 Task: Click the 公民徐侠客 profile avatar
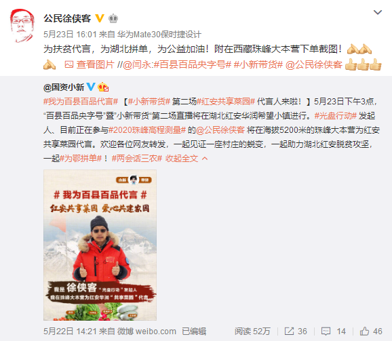pos(22,26)
